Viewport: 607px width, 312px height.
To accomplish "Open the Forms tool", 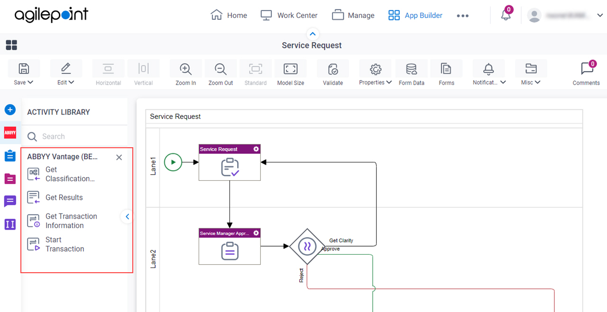I will (x=446, y=73).
